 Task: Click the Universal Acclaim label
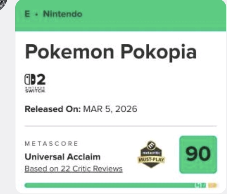click(62, 157)
